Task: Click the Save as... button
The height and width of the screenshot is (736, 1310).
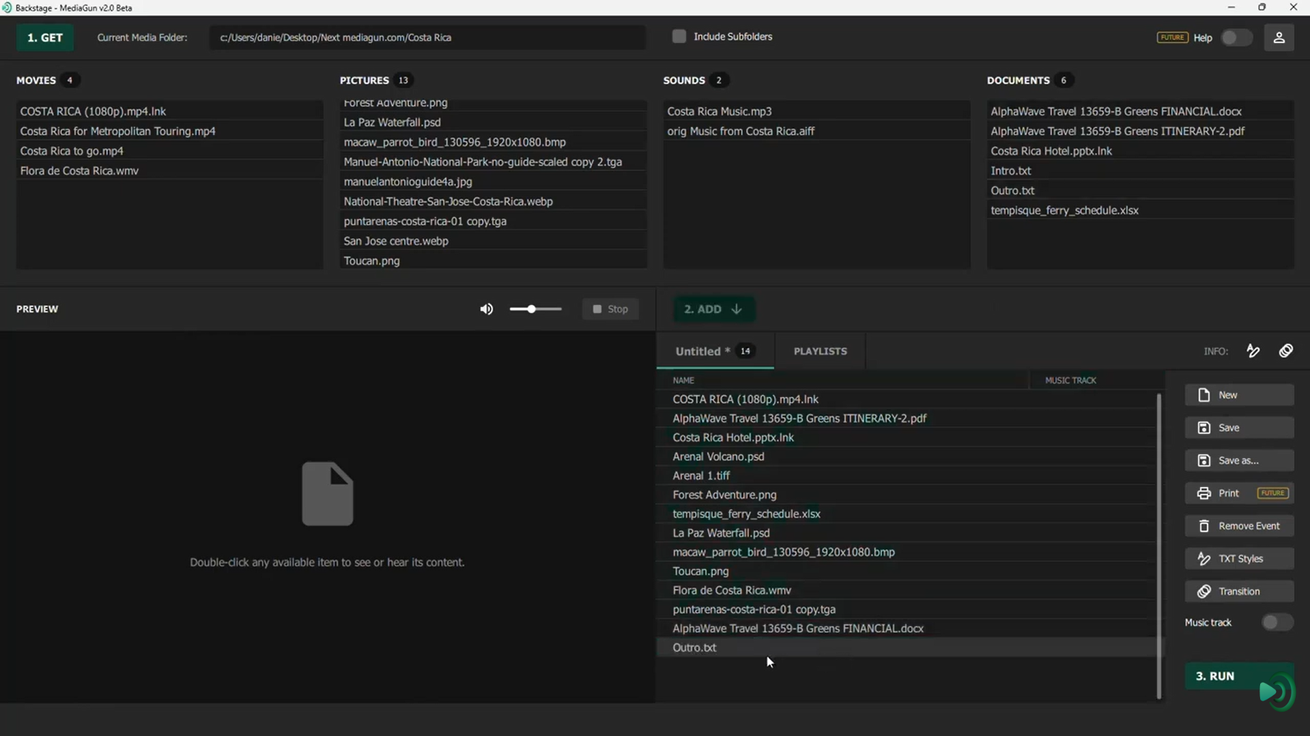Action: (1239, 460)
